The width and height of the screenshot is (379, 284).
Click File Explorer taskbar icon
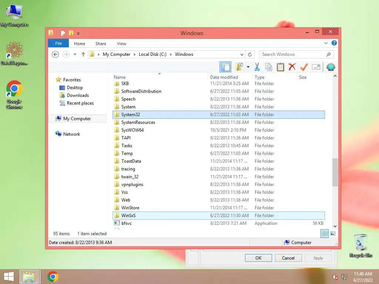tap(29, 277)
